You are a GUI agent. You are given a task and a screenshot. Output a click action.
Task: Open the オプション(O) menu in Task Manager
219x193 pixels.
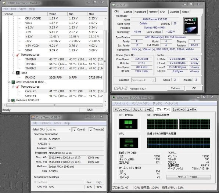point(140,103)
